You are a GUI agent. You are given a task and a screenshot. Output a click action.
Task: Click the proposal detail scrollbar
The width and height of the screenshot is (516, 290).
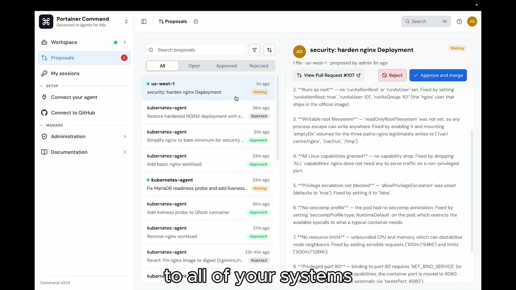coord(472,192)
